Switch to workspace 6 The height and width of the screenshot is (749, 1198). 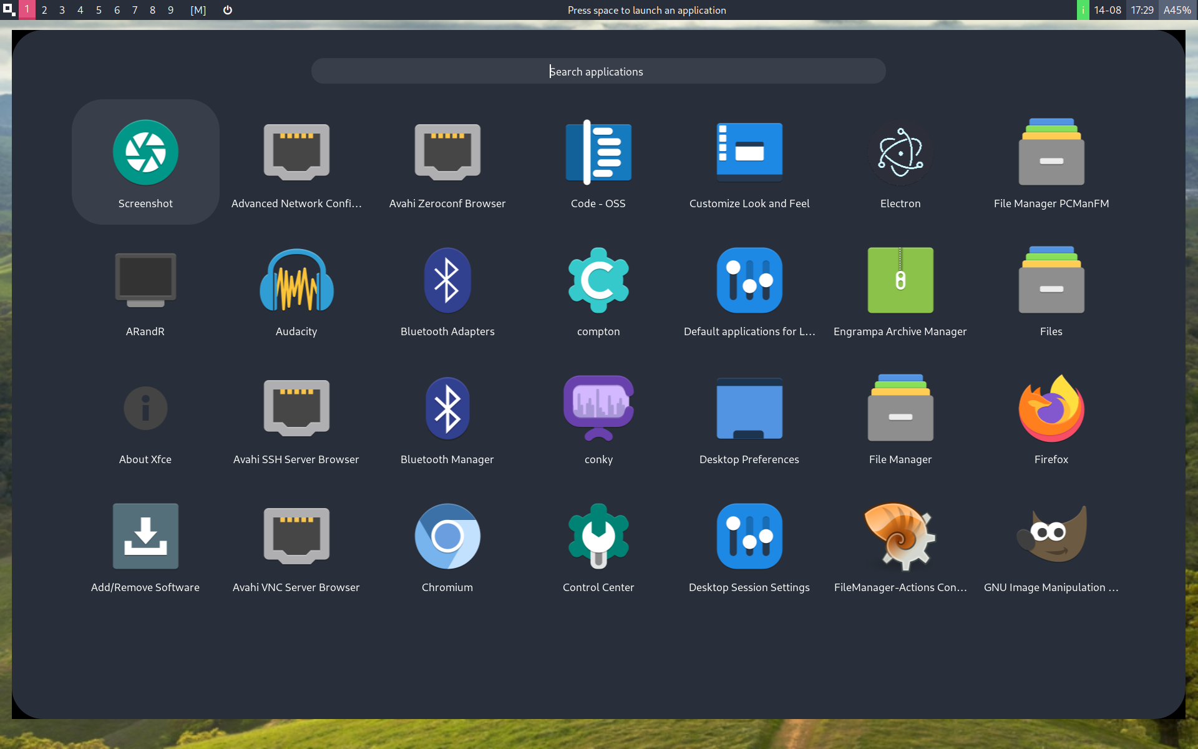point(117,10)
